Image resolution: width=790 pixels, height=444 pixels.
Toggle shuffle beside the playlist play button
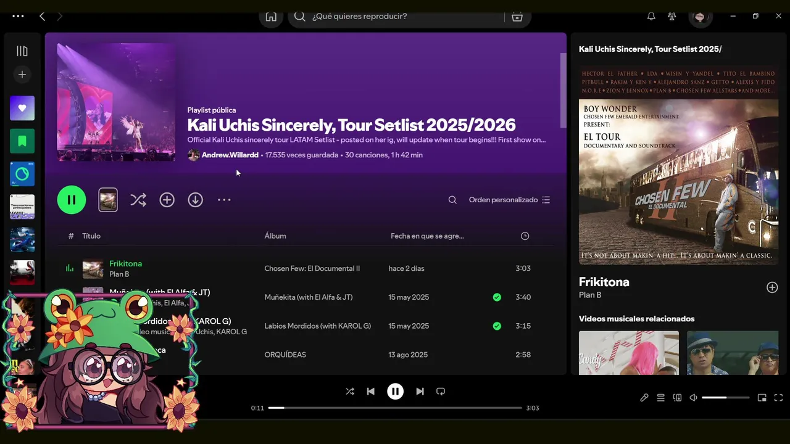[x=138, y=200]
